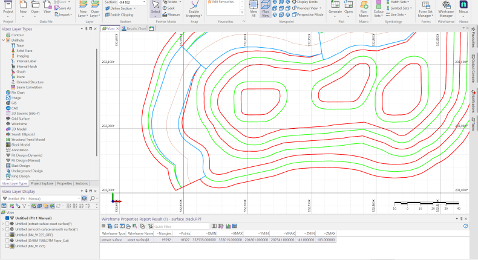Click the Triangles column header
This screenshot has width=478, height=260.
pyautogui.click(x=163, y=233)
